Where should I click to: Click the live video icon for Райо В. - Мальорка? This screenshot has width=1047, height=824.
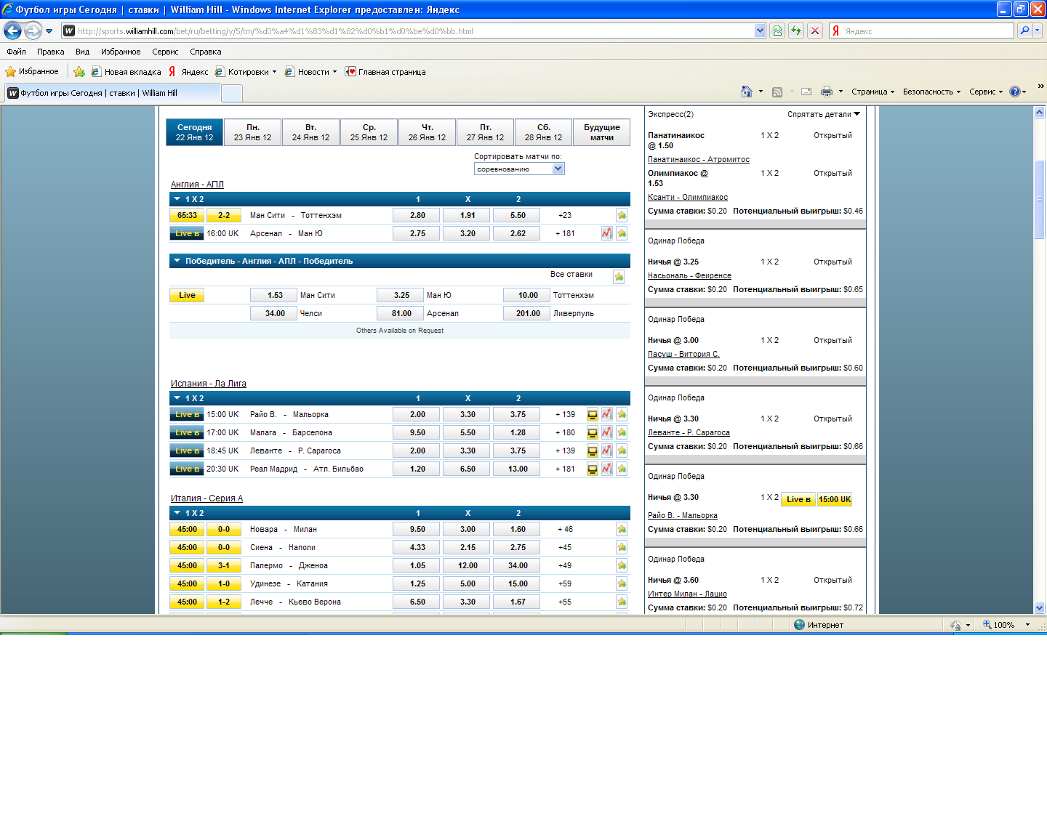pos(593,415)
